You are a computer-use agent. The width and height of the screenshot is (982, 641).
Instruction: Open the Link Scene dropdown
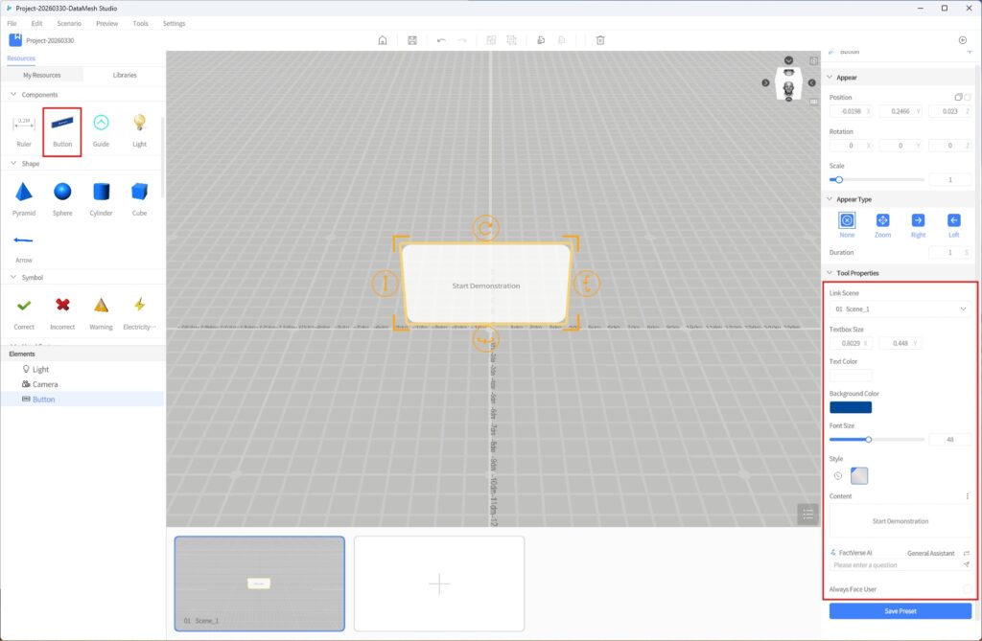pyautogui.click(x=900, y=309)
